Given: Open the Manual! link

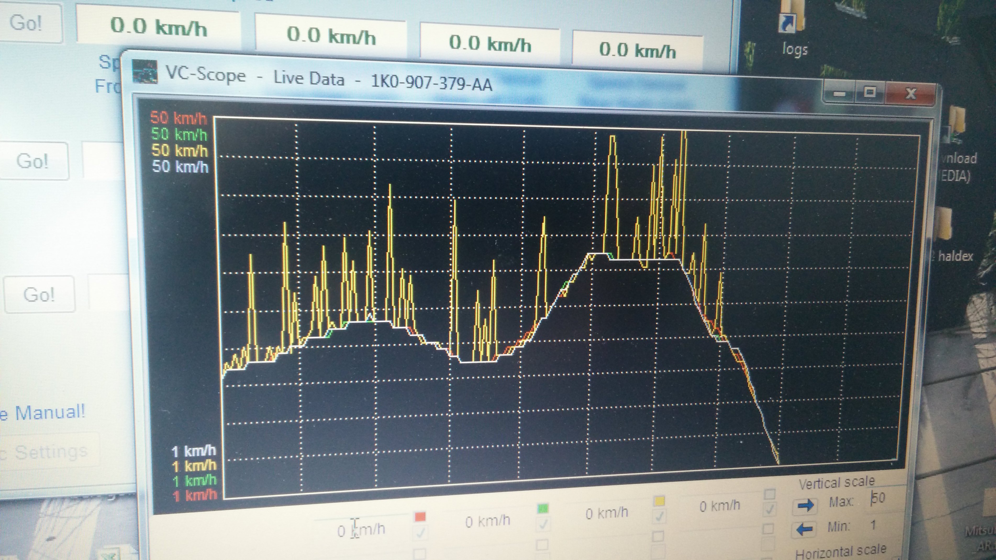Looking at the screenshot, I should [x=49, y=413].
